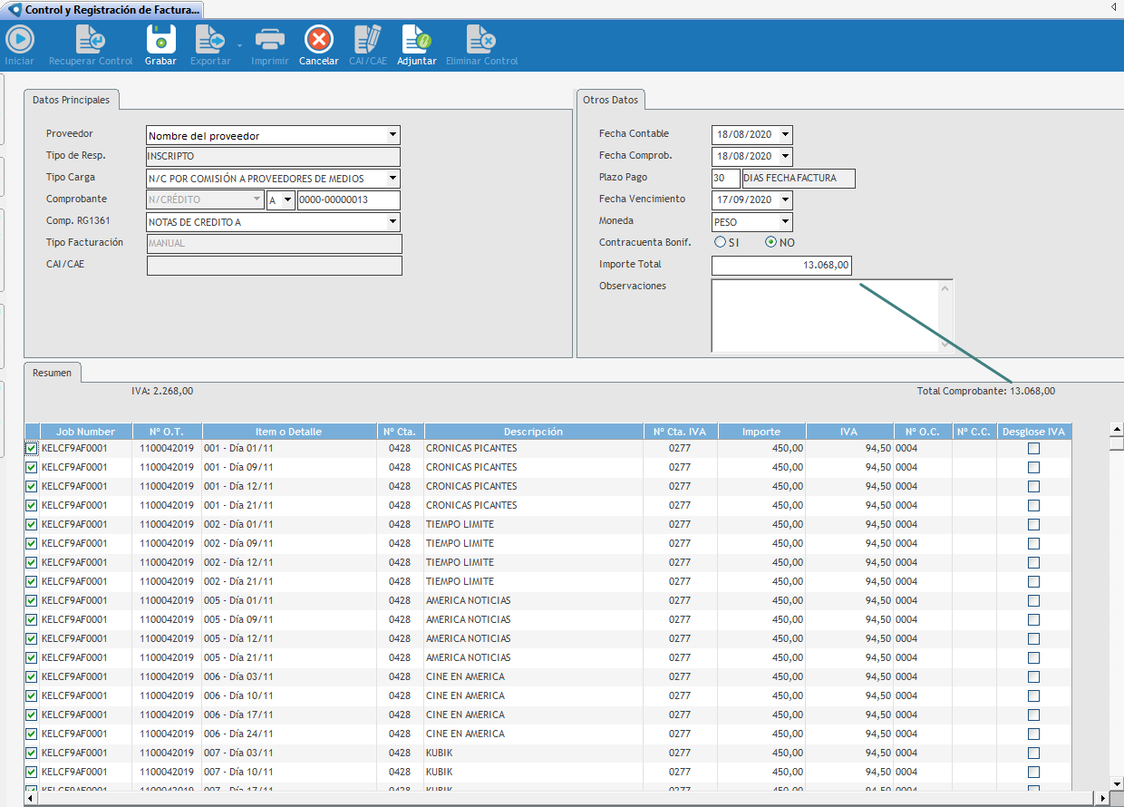Open the Fecha Vencimiento date picker
1124x807 pixels.
pyautogui.click(x=785, y=199)
